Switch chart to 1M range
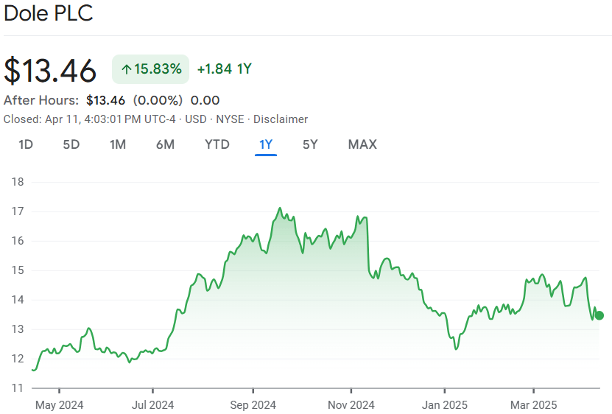 [118, 144]
